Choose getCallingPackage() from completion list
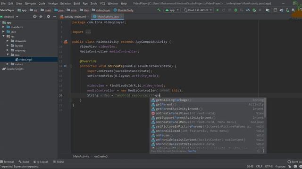The image size is (302, 169). 208,100
